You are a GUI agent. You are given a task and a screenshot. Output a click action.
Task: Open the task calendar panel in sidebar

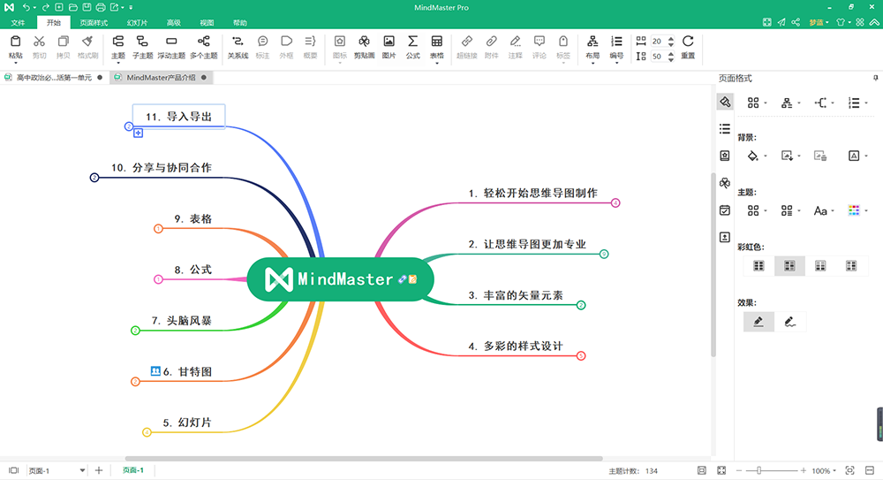(725, 210)
